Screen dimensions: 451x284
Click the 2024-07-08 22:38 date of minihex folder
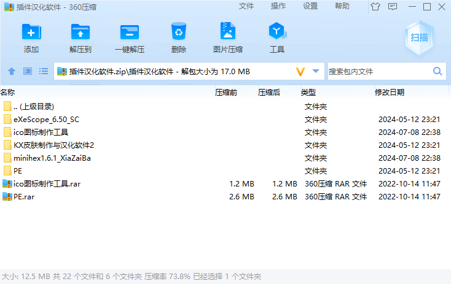point(409,158)
